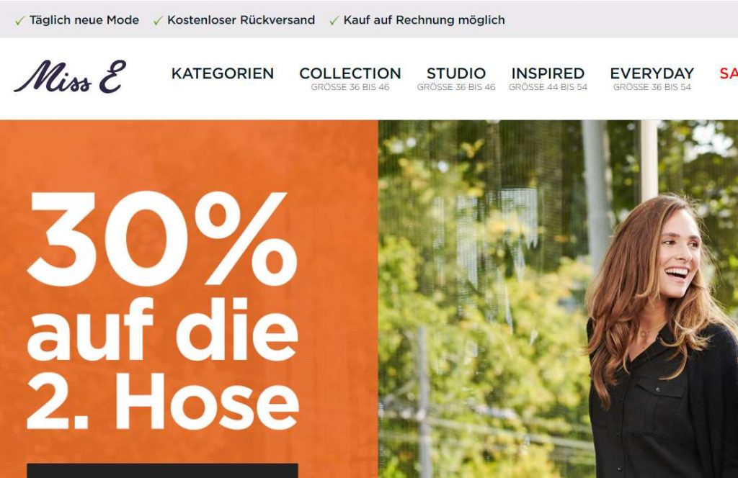This screenshot has height=478, width=738.
Task: Click Grösse 36 bis 46 under Studio
Action: coord(456,87)
